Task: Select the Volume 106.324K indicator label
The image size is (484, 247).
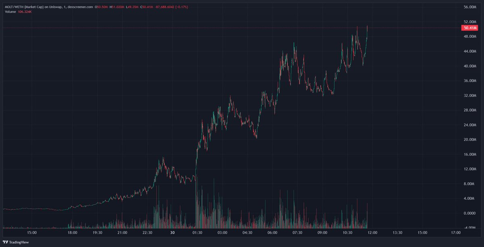Action: (x=18, y=12)
